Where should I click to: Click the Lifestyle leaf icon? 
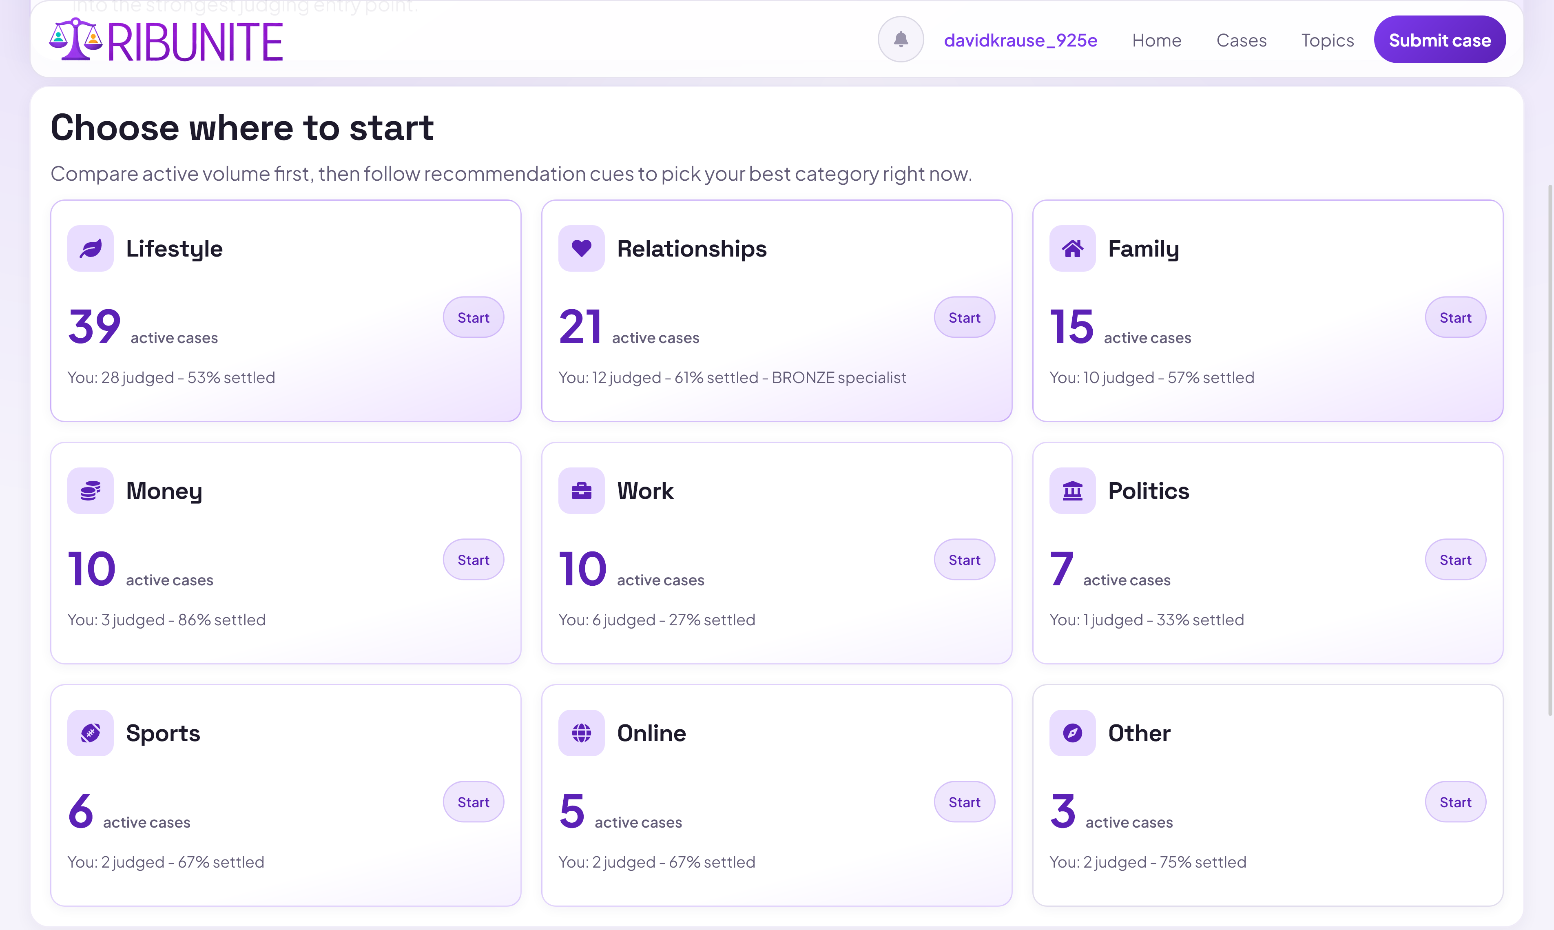(90, 248)
